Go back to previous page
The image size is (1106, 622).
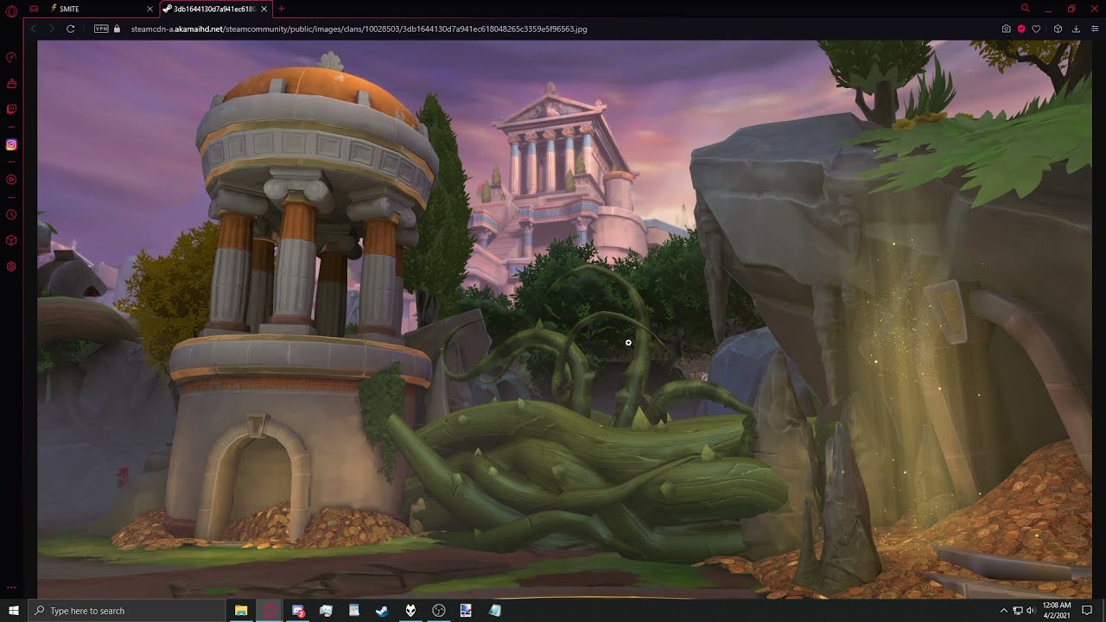(x=33, y=29)
